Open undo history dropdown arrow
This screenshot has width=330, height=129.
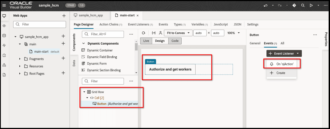point(273,5)
